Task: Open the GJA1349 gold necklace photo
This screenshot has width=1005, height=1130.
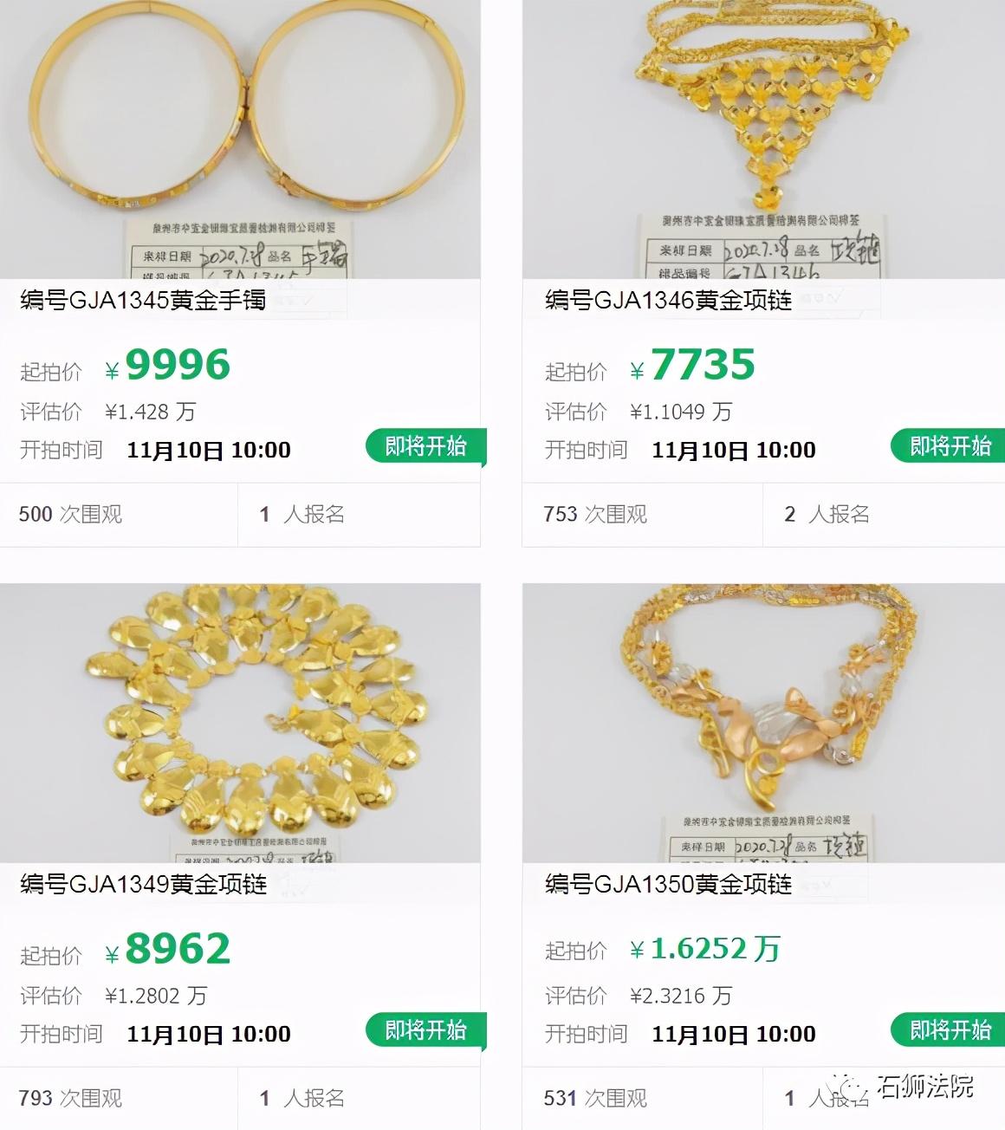Action: [x=240, y=723]
